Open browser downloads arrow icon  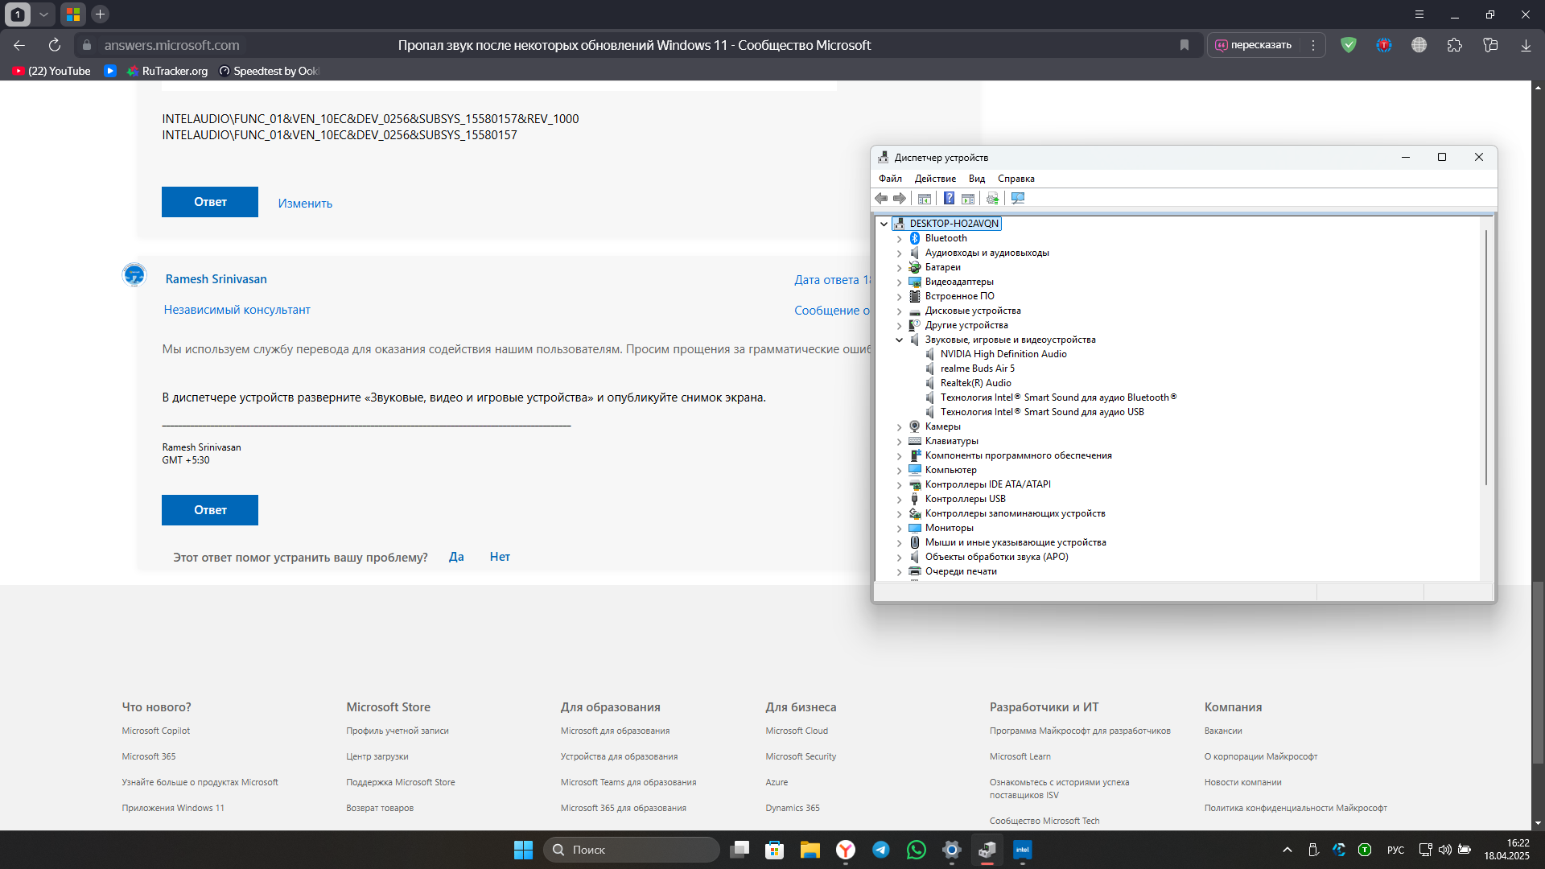pos(1526,45)
